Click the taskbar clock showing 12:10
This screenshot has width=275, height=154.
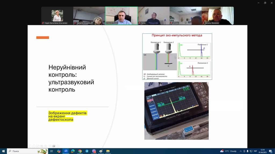click(262, 151)
